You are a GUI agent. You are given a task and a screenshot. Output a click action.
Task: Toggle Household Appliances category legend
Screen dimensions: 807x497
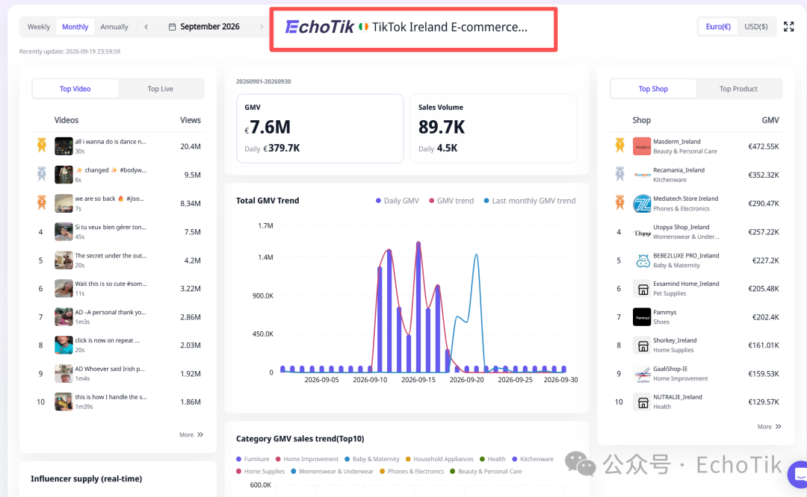tap(439, 459)
